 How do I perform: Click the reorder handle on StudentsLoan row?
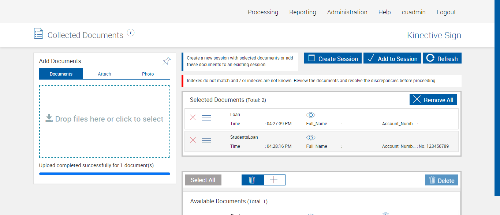click(206, 141)
